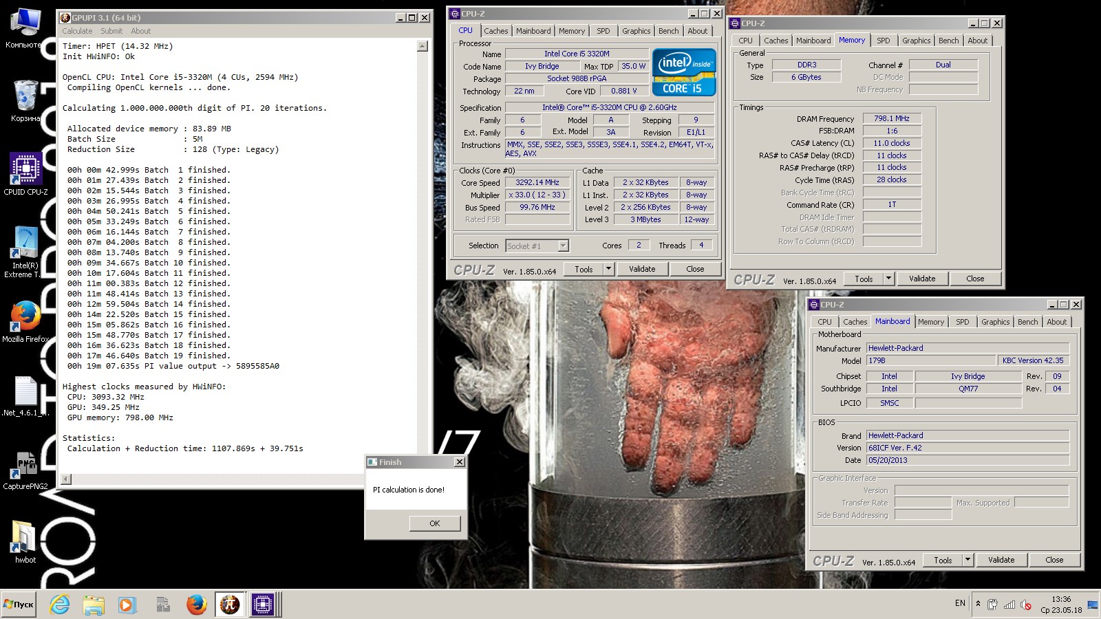Launch CPUID CPU-Z desktop shortcut
This screenshot has width=1101, height=619.
point(25,174)
